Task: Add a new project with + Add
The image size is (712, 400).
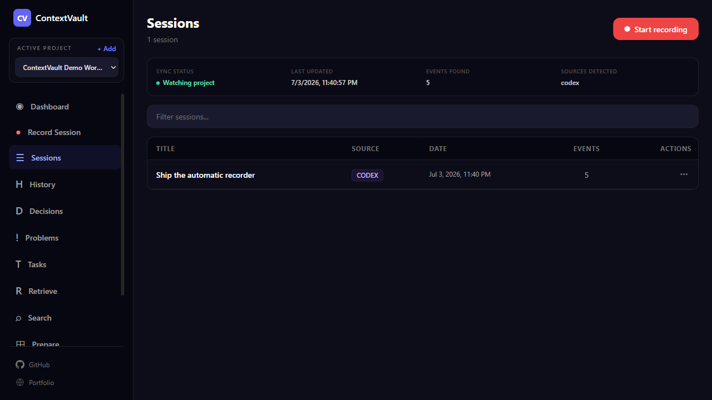Action: tap(107, 49)
